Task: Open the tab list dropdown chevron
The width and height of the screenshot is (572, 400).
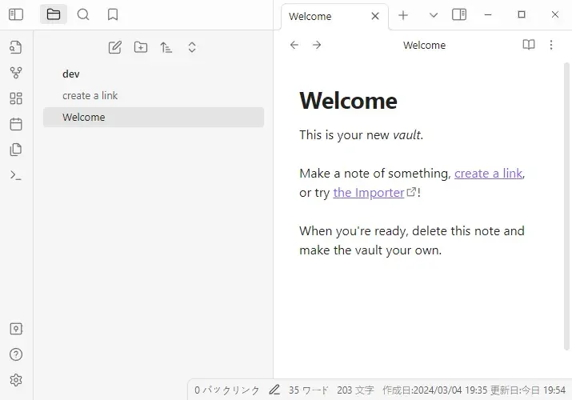Action: point(434,15)
